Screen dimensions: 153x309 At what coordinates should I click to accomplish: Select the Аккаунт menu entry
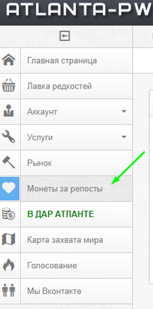tap(76, 112)
